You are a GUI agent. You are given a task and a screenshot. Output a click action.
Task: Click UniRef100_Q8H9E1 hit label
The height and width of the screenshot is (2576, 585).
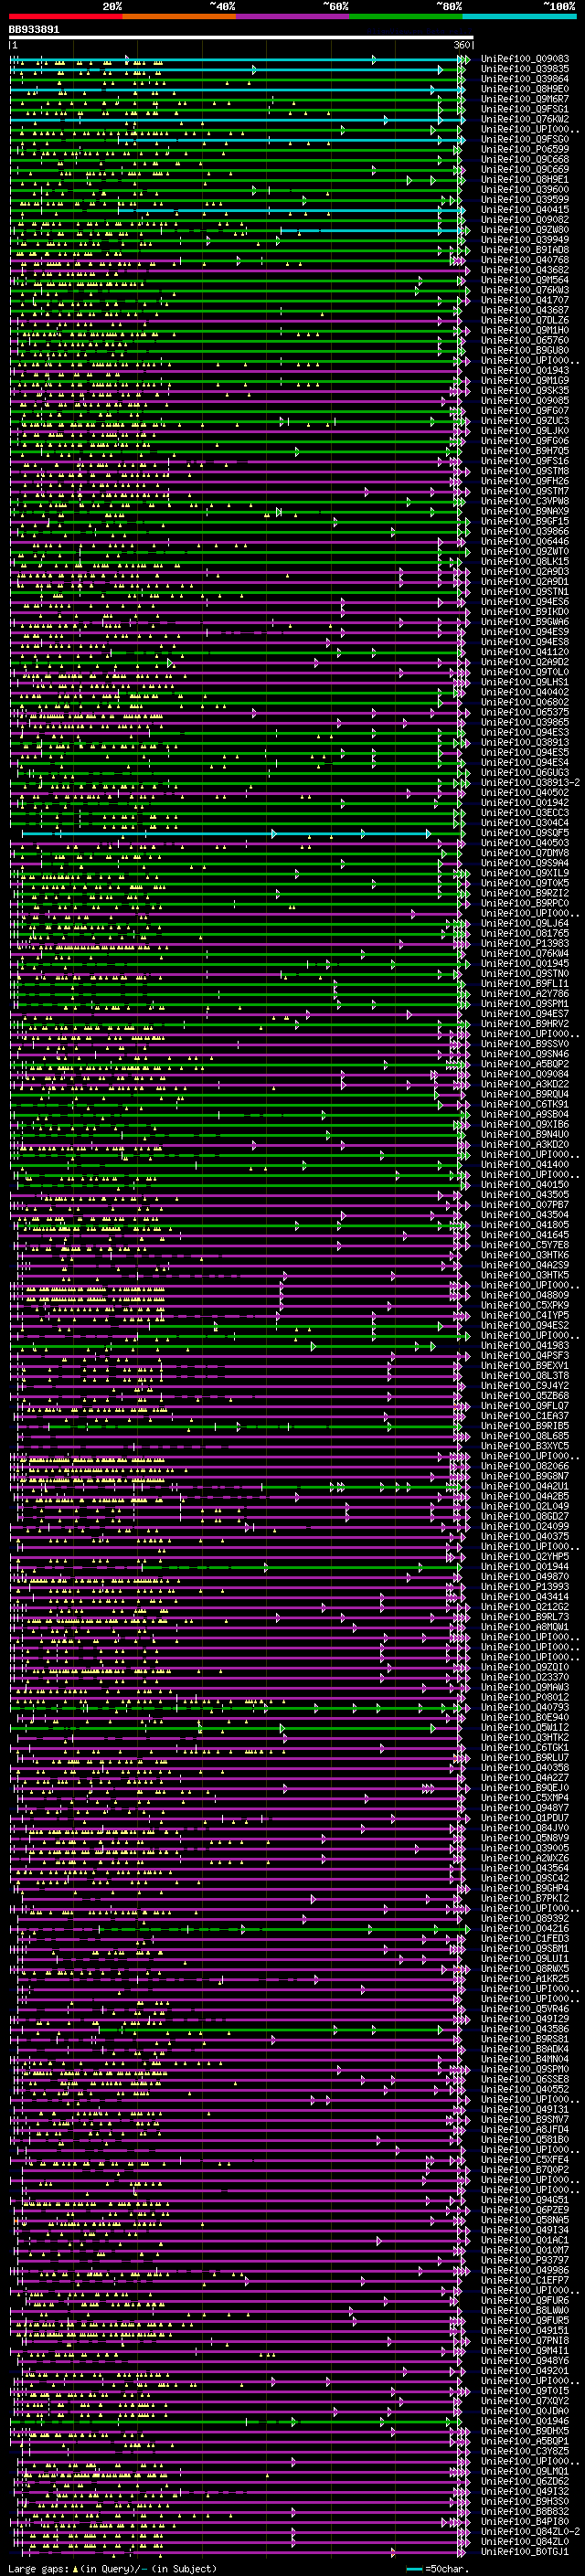tap(525, 179)
